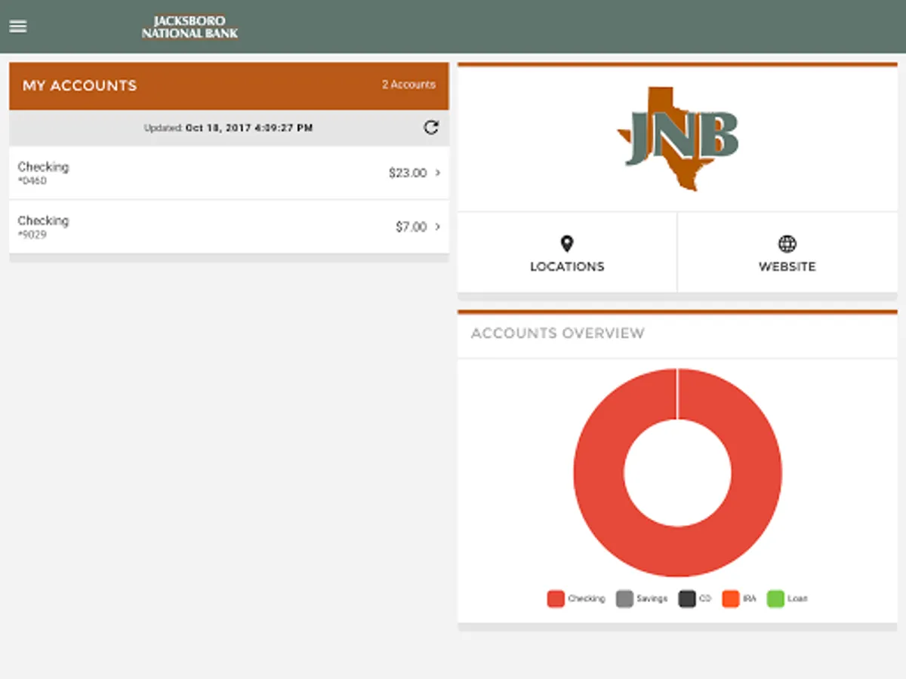Toggle the CD legend swatch
906x679 pixels.
click(x=686, y=599)
